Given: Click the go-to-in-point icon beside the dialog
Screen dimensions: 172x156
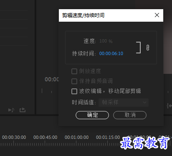Looking at the screenshot, I should coord(169,106).
